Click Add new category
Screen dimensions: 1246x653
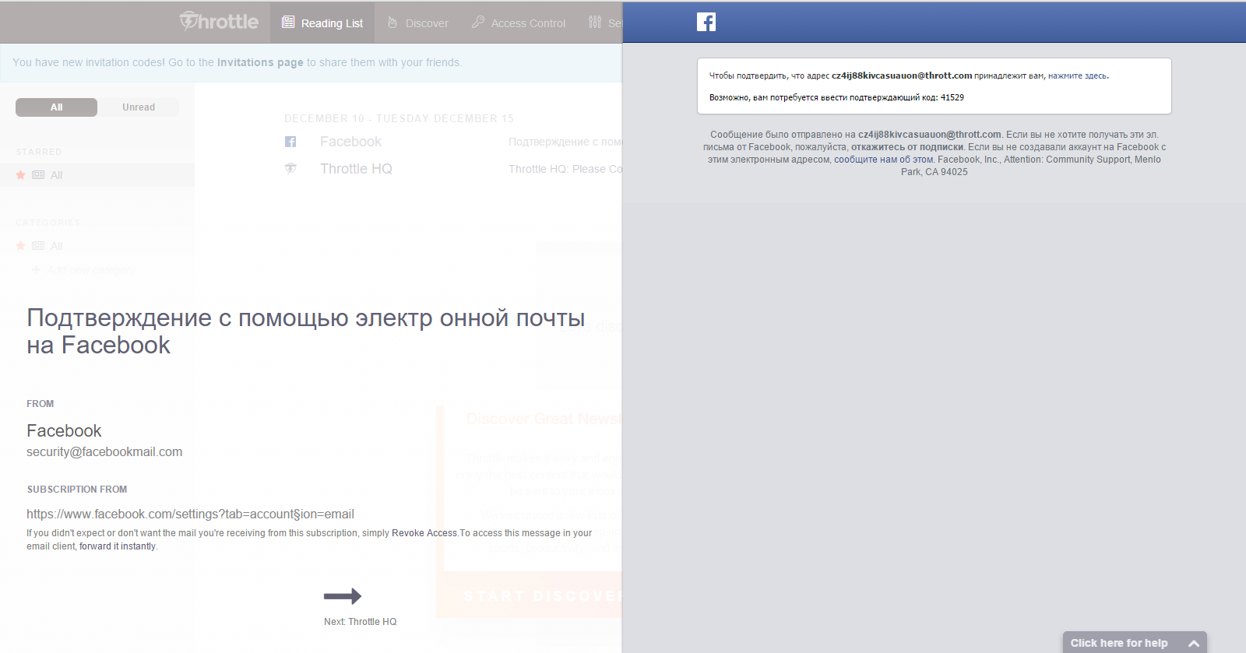84,270
